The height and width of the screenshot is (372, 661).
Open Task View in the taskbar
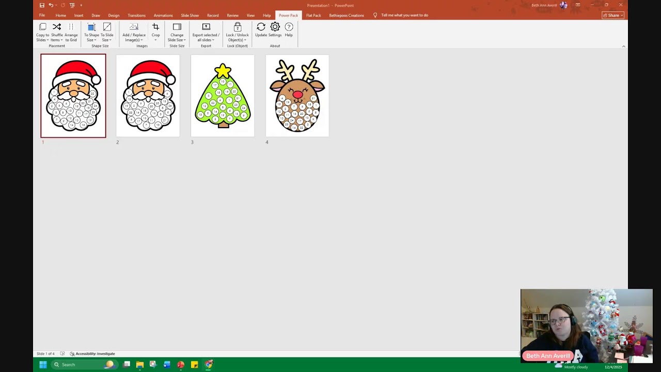click(x=127, y=365)
